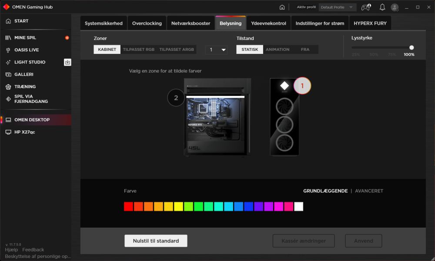
Task: Click the Lysstyrke brightness slider handle
Action: (x=412, y=48)
